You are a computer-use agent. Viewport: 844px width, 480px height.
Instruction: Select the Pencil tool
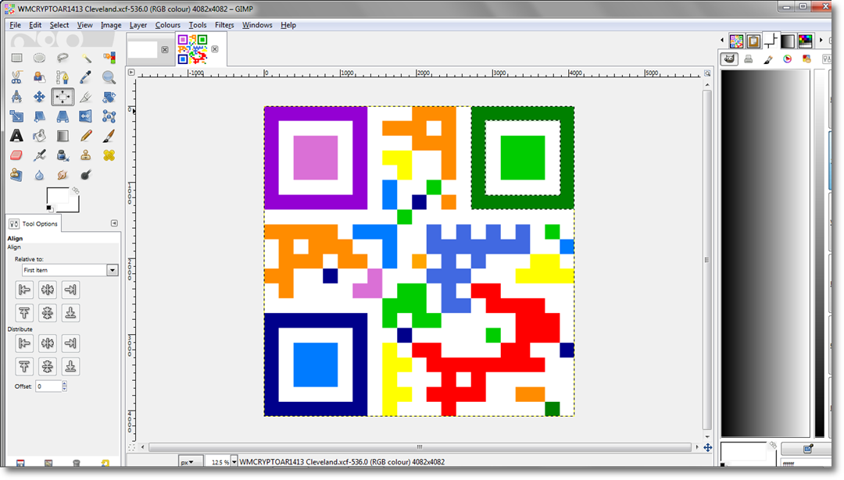pos(86,136)
